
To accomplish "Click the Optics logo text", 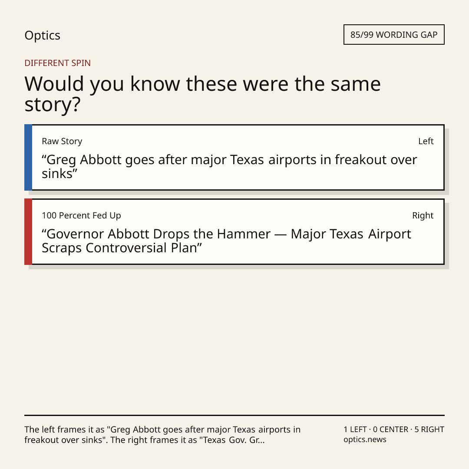I will click(42, 35).
